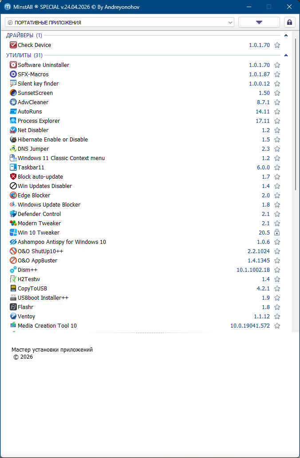The height and width of the screenshot is (458, 300).
Task: Collapse the ДРАЙВЕРЫ section
Action: coord(286,35)
